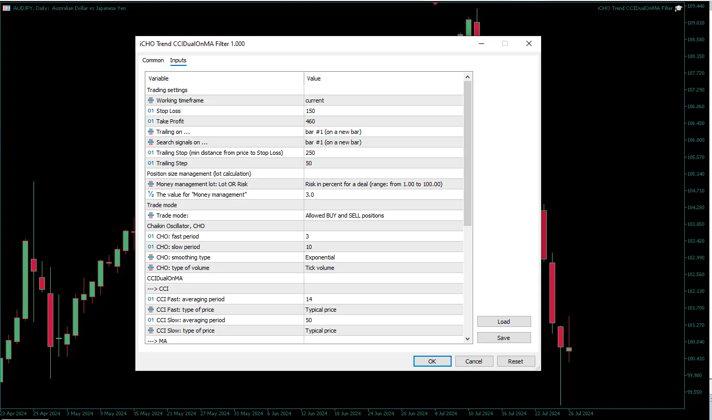Click the enum icon beside Trade mode
Viewport: 712px width, 420px height.
[x=151, y=215]
